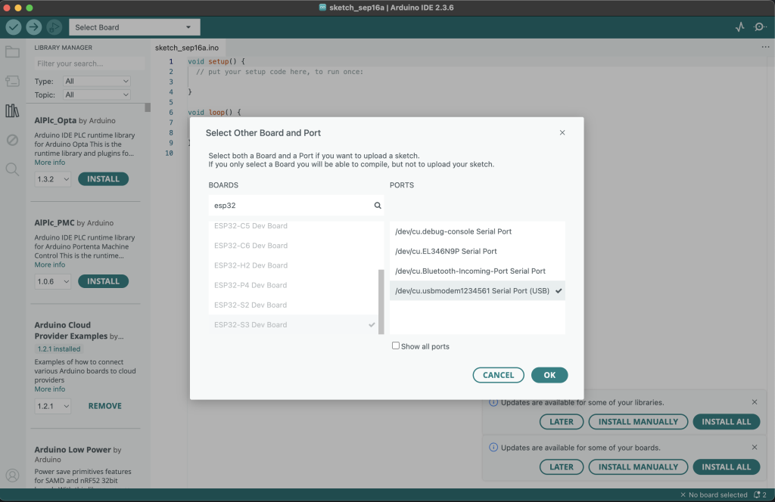Image resolution: width=775 pixels, height=502 pixels.
Task: Select ESP32-C6 Dev Board
Action: (293, 245)
